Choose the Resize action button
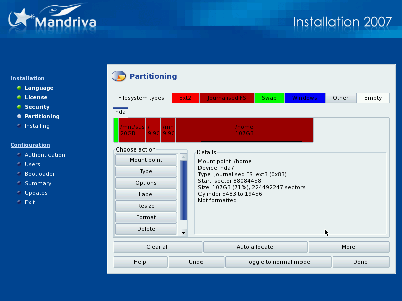402x301 pixels. click(x=146, y=206)
